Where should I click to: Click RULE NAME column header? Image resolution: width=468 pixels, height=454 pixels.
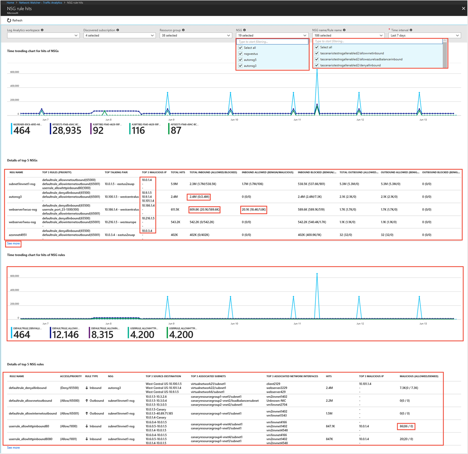tap(17, 377)
